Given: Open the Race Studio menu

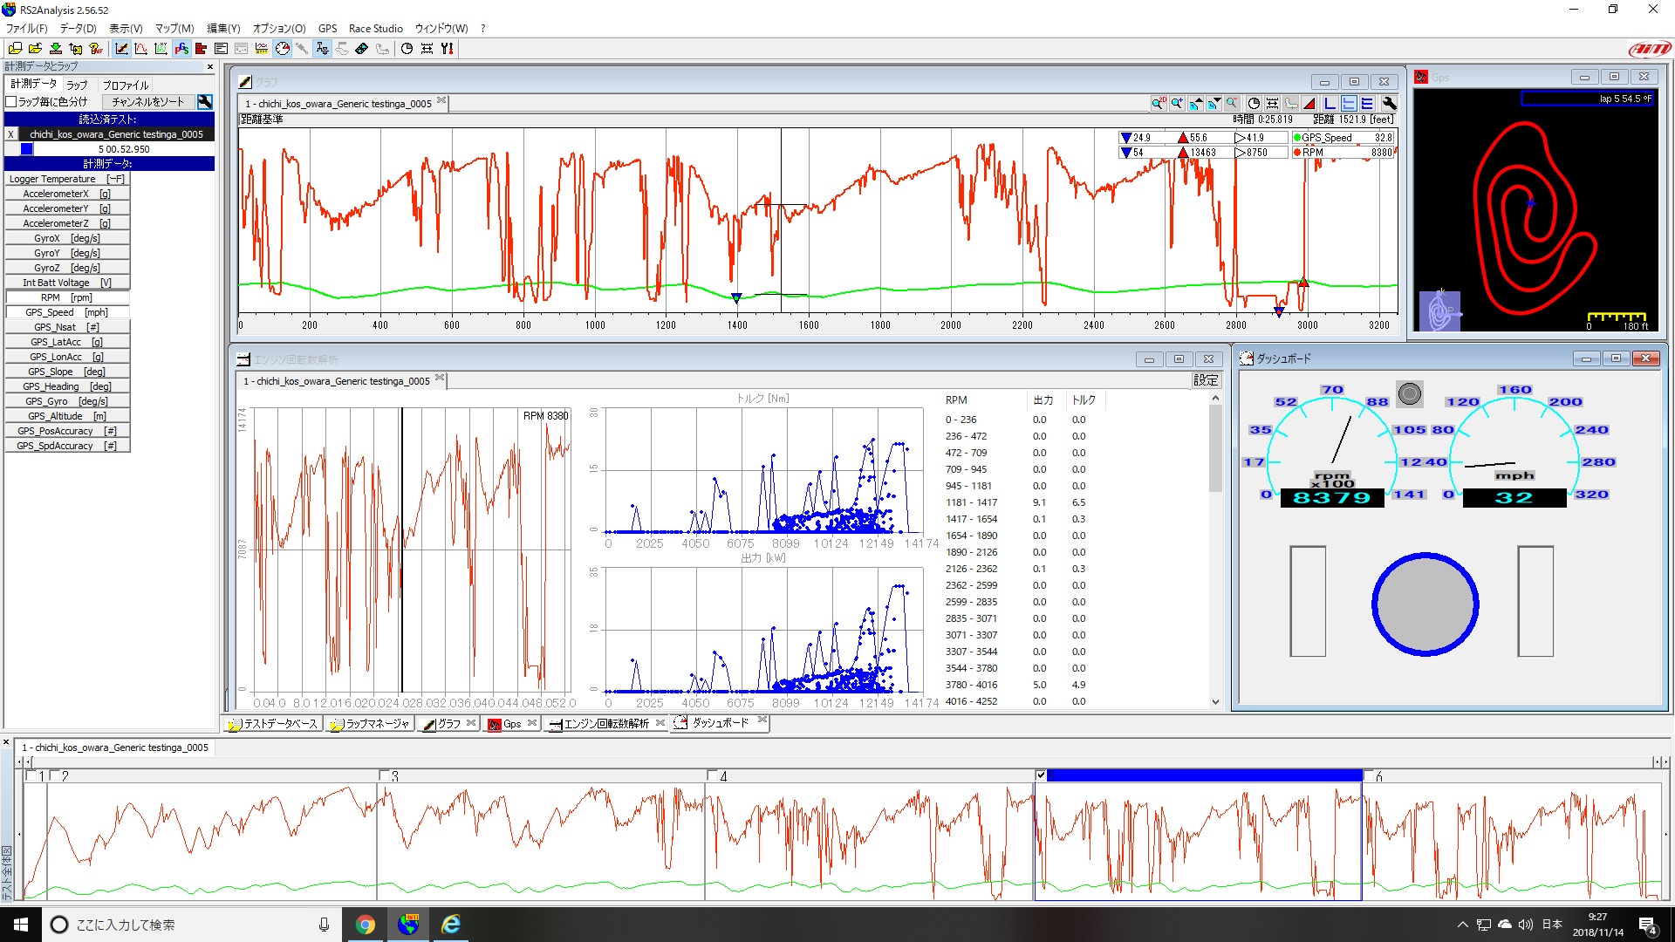Looking at the screenshot, I should tap(375, 29).
